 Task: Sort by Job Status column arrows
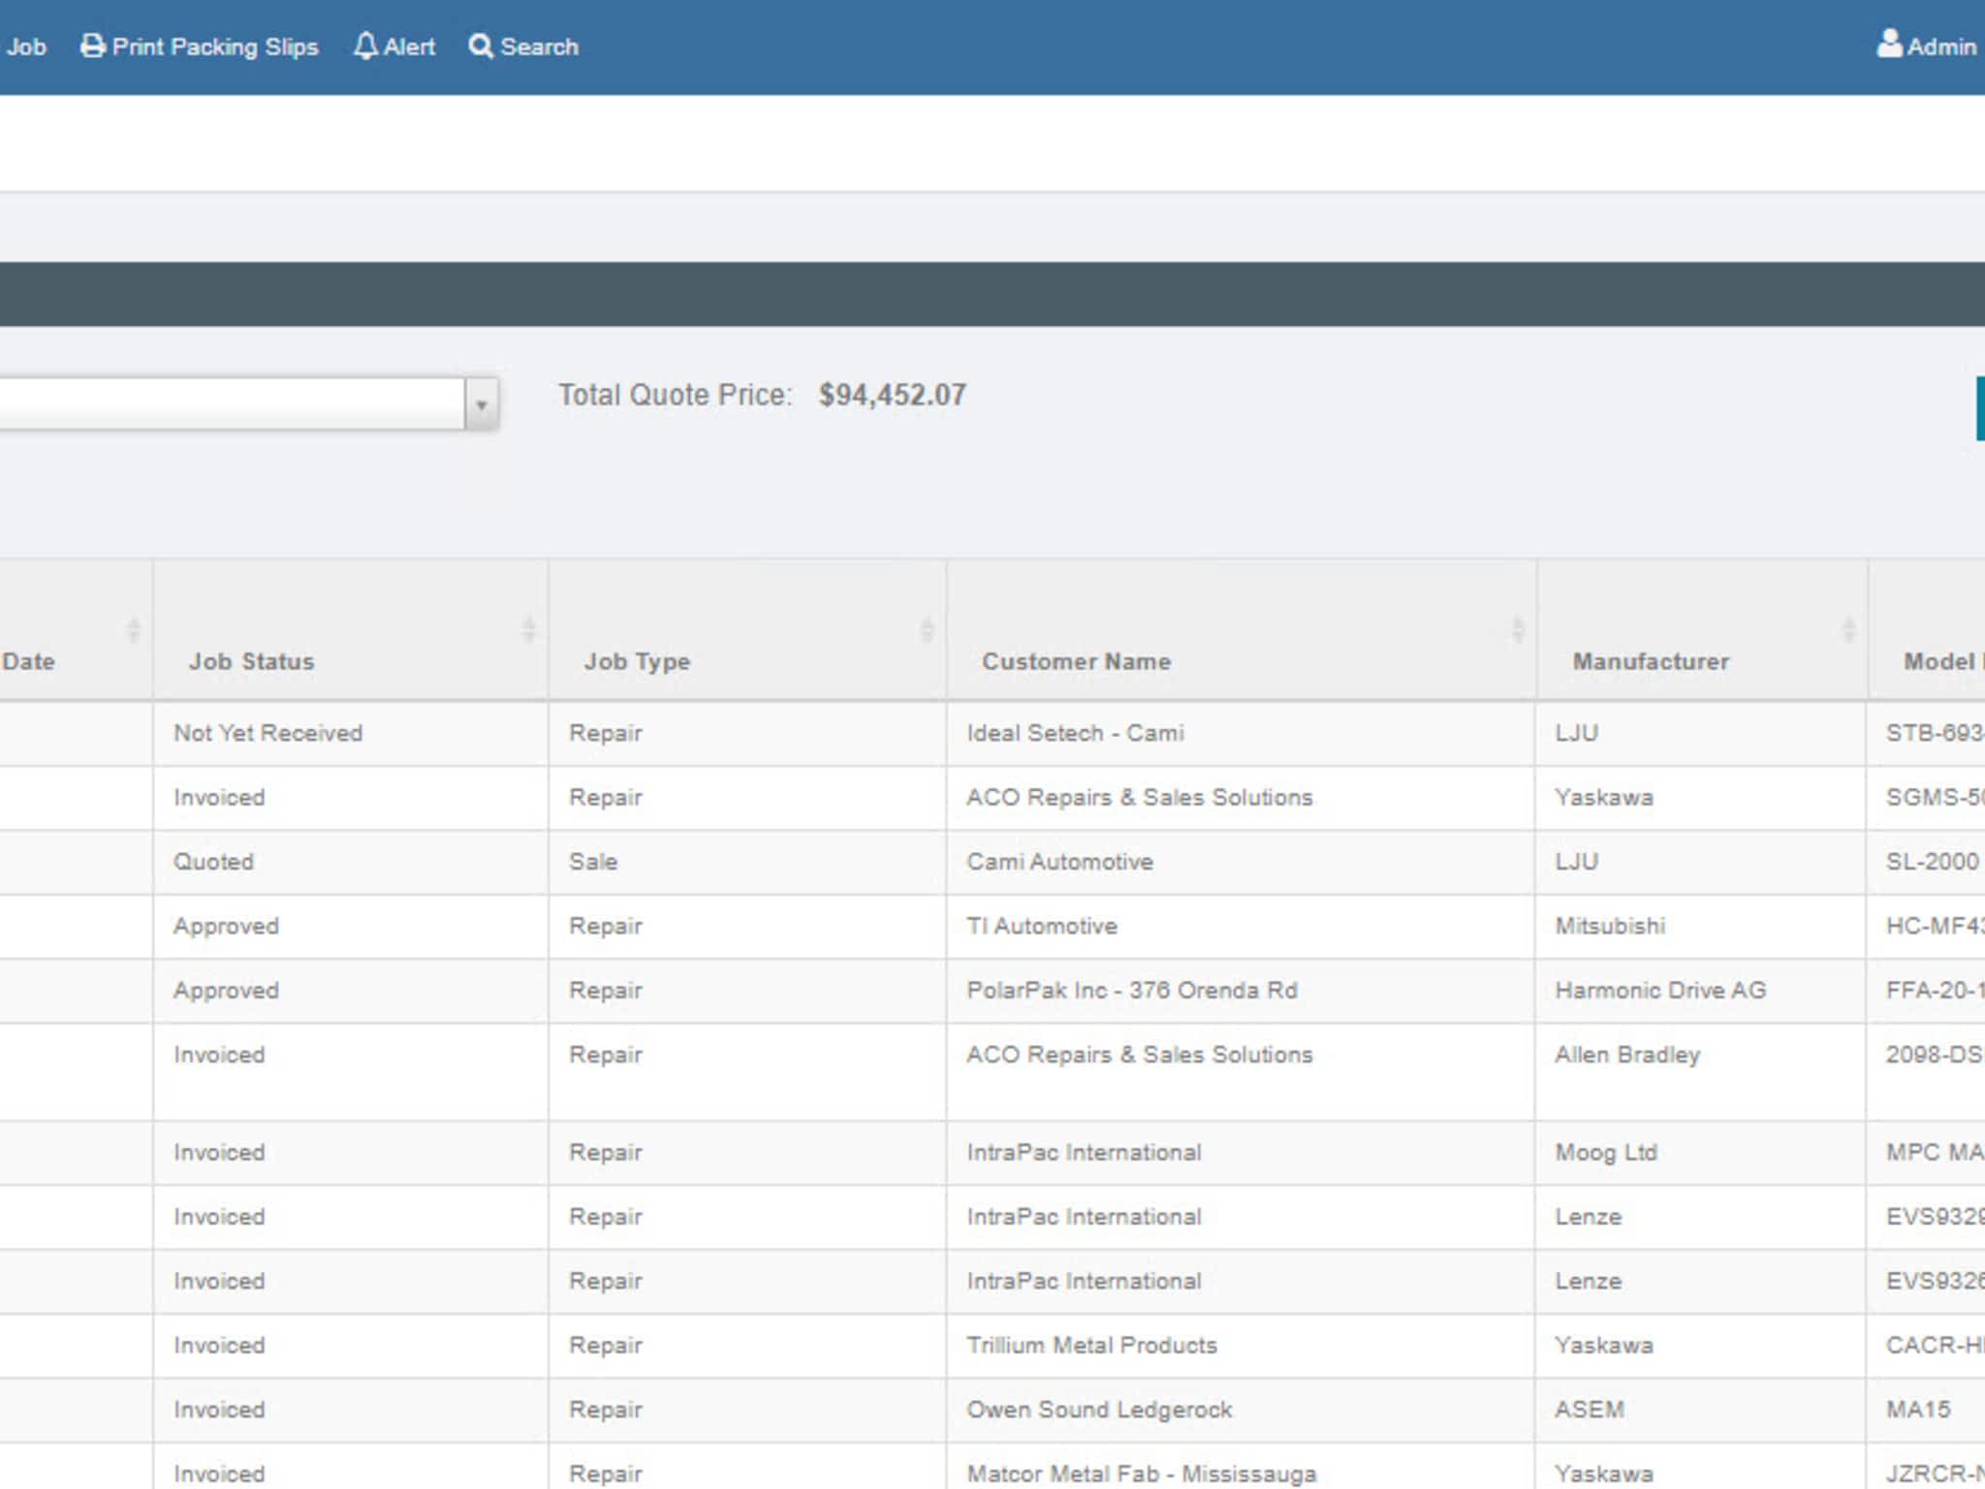[528, 629]
